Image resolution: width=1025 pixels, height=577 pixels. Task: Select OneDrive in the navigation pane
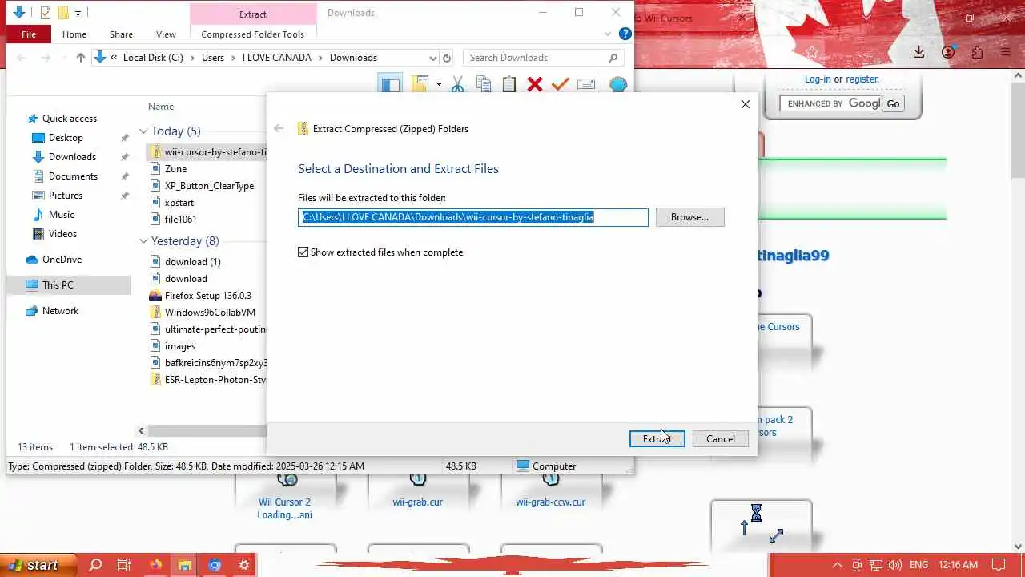pos(62,260)
